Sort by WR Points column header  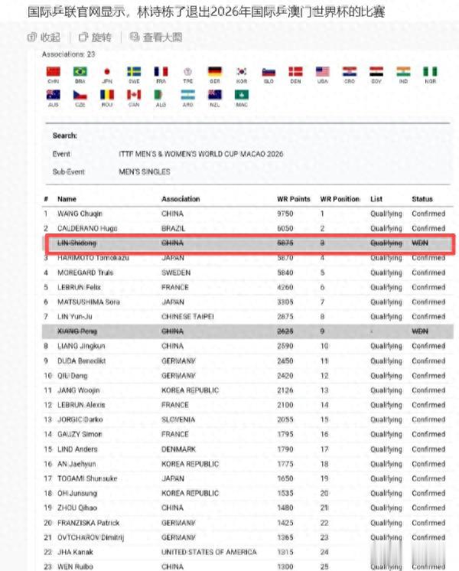click(294, 199)
